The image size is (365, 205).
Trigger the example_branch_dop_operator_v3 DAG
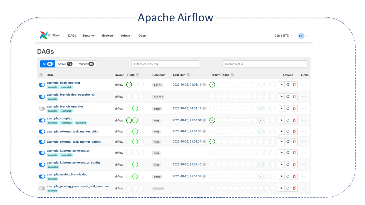coord(281,97)
